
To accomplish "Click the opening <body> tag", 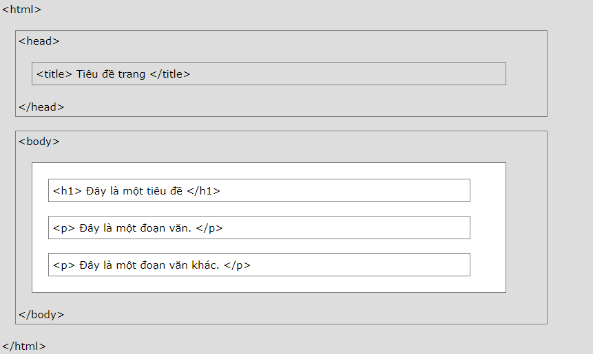I will pyautogui.click(x=39, y=142).
